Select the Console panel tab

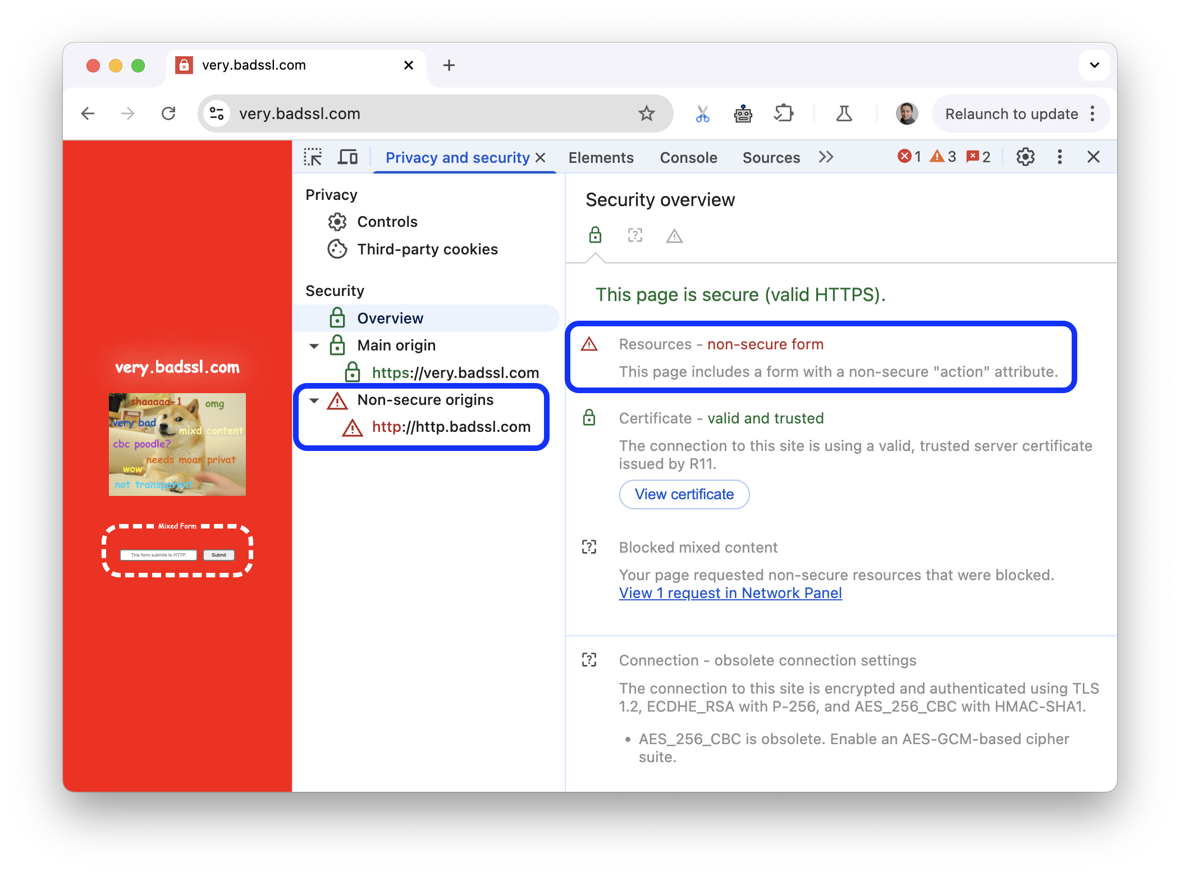pyautogui.click(x=688, y=156)
